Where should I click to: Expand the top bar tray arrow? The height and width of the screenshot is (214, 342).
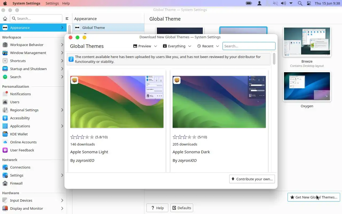coord(291,3)
